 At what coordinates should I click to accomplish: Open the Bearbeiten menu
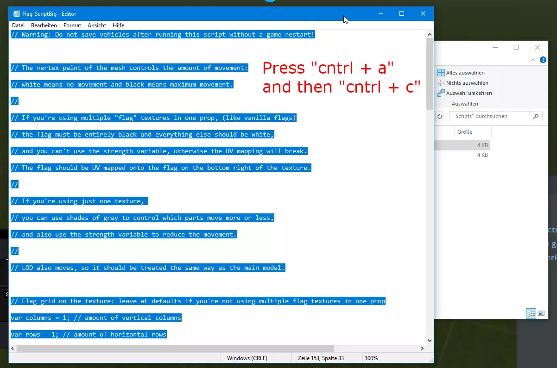[x=44, y=25]
